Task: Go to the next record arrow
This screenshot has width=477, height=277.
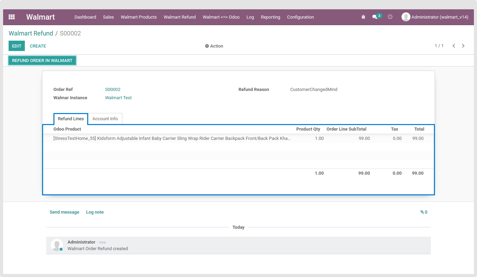Action: pyautogui.click(x=463, y=46)
